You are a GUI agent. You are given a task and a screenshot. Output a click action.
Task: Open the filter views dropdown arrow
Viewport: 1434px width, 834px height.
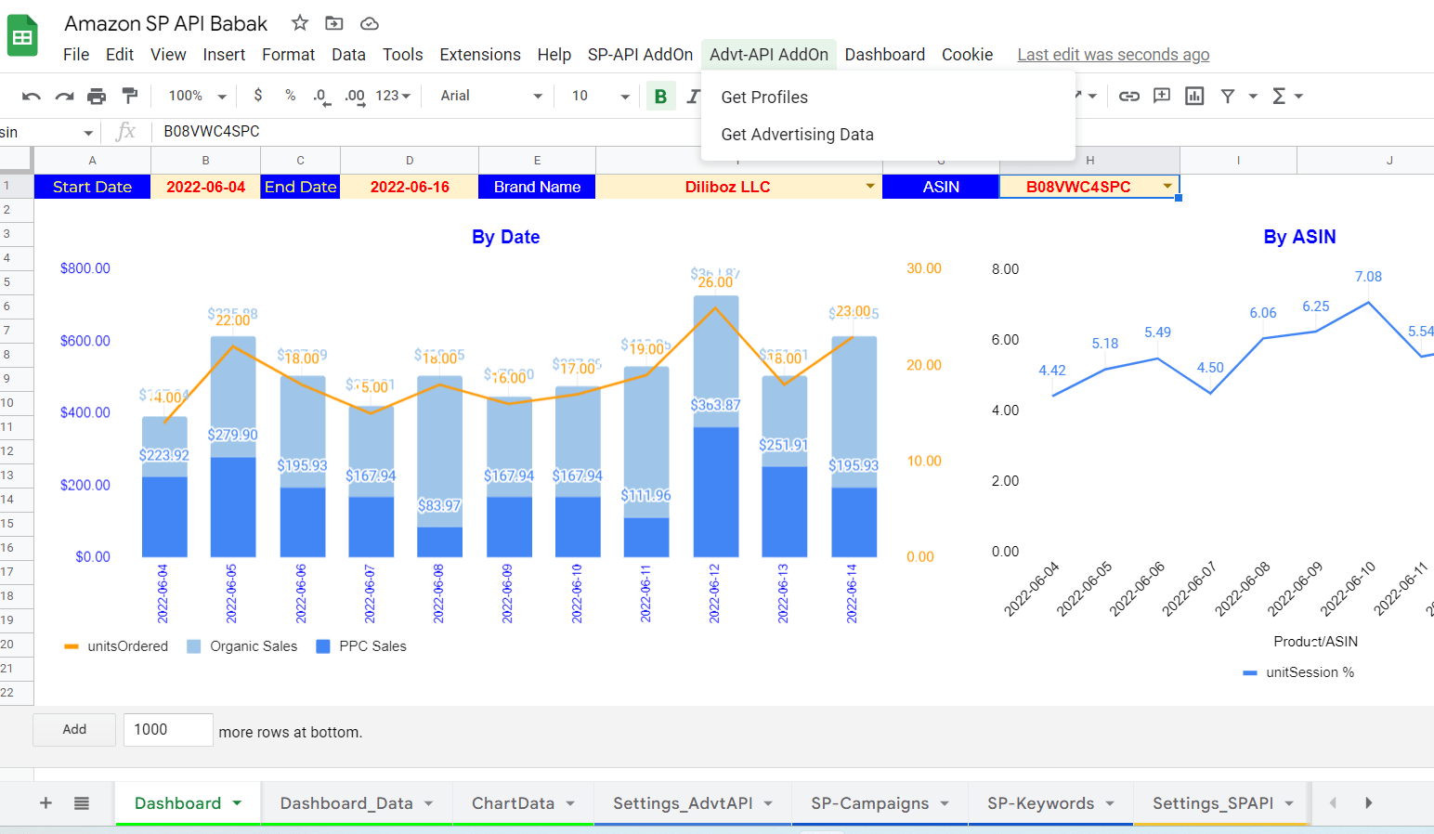coord(1253,96)
